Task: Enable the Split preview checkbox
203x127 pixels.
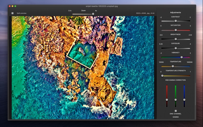Action: pyautogui.click(x=12, y=13)
